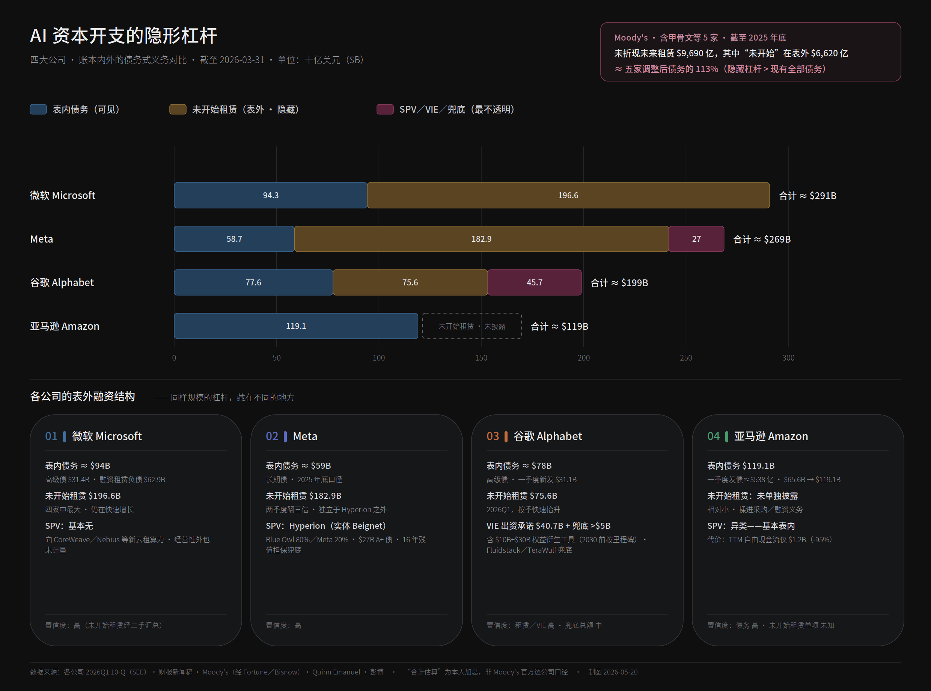Screen dimensions: 931x691
Task: Click the 五家调整后债务的 113% line
Action: pyautogui.click(x=721, y=69)
